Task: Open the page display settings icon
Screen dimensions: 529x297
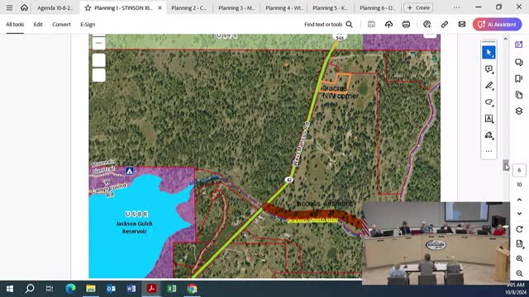Action: (519, 244)
